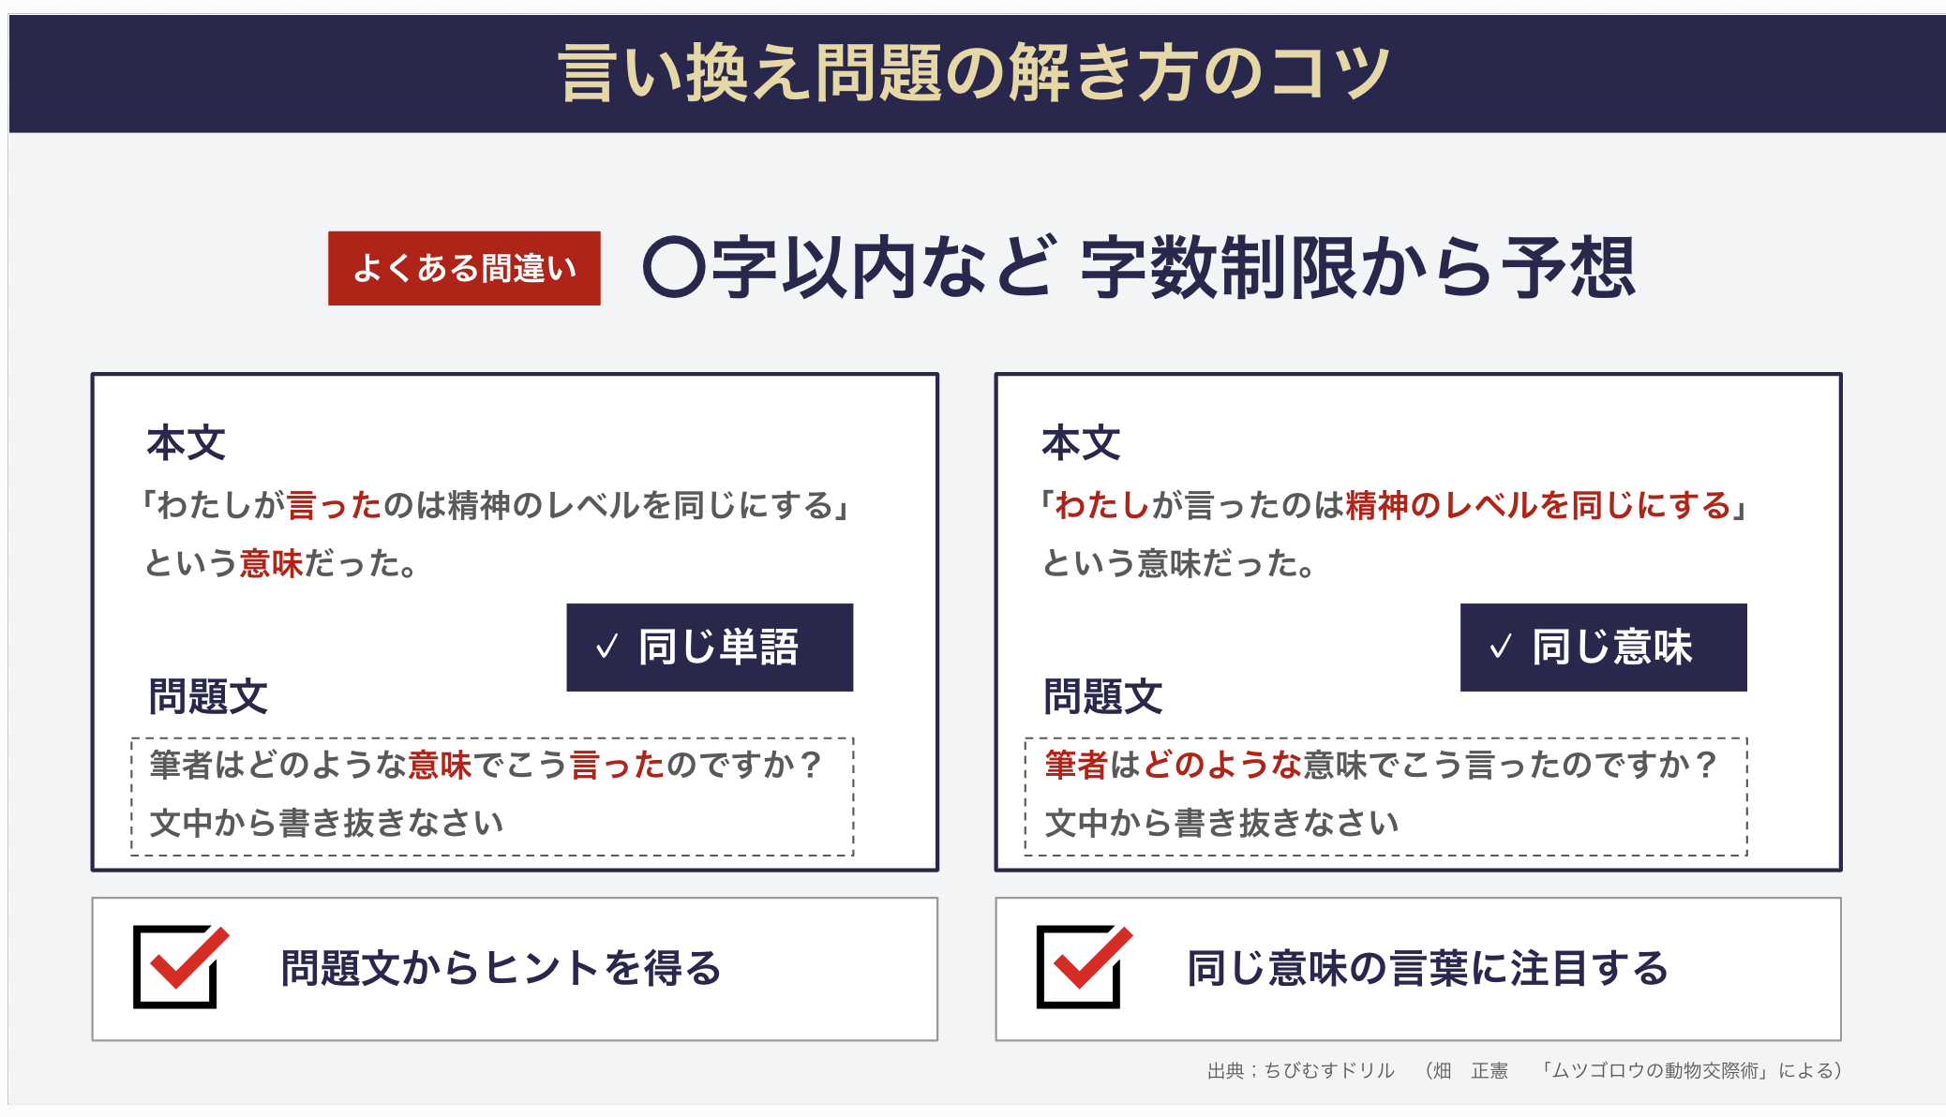
Task: Click the left dashed question box
Action: [492, 797]
